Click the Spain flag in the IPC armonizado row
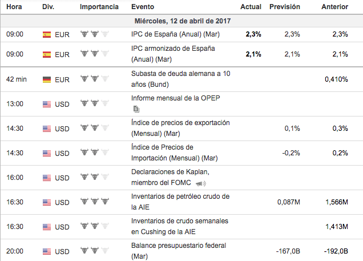 pyautogui.click(x=47, y=55)
